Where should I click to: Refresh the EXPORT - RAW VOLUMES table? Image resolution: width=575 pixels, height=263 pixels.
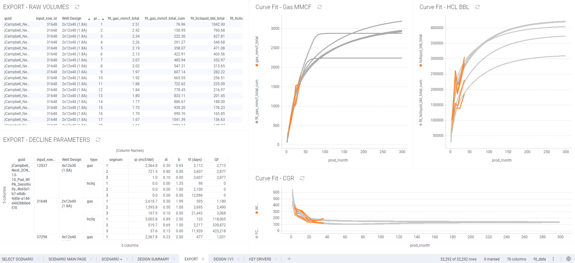77,7
